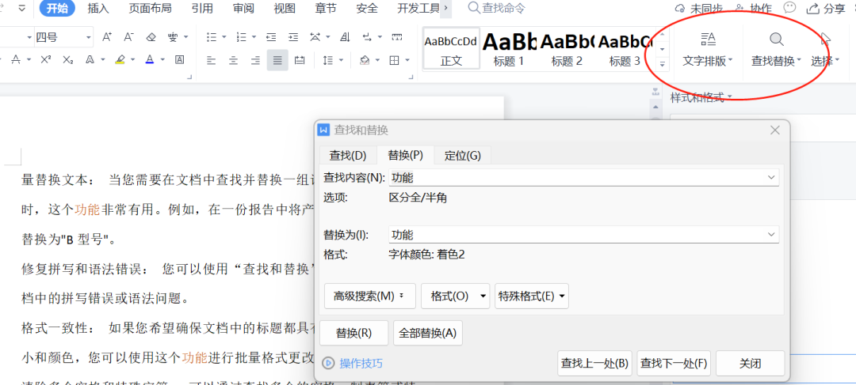This screenshot has height=385, width=856.
Task: Expand the borders dropdown arrow
Action: point(407,60)
